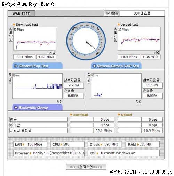This screenshot has width=174, height=176.
Task: Select the 10.9 Mbps upload result box
Action: pos(129,57)
